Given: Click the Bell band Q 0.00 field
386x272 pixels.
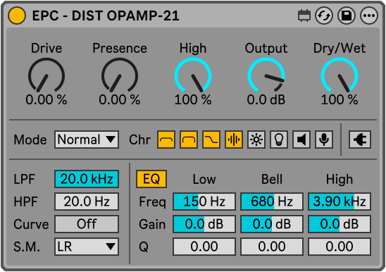Looking at the screenshot, I should click(x=272, y=247).
